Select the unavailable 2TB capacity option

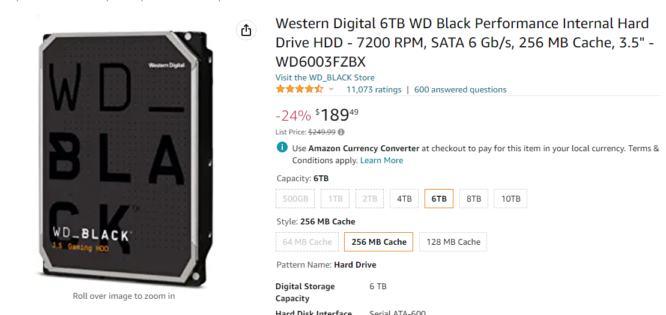click(x=369, y=199)
